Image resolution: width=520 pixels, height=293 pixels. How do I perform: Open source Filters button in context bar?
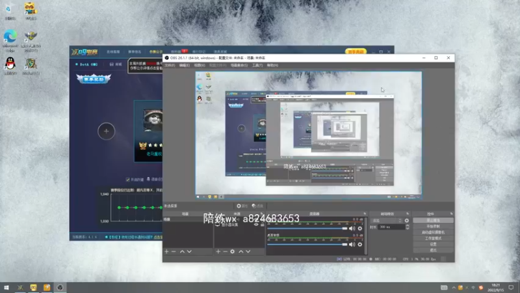(x=257, y=206)
